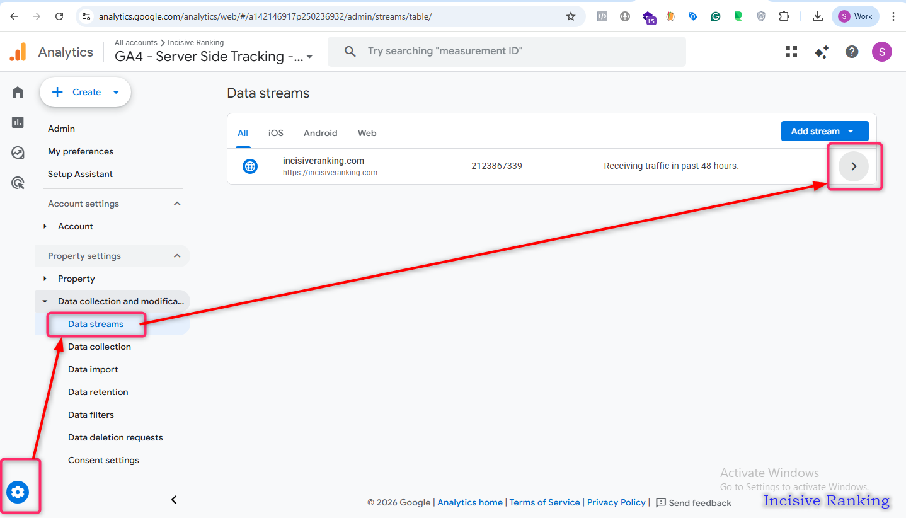The image size is (906, 518).
Task: Open Data import
Action: click(x=93, y=369)
